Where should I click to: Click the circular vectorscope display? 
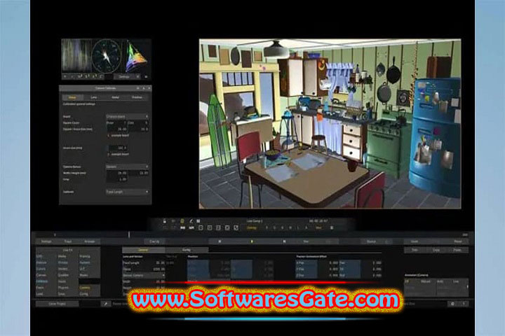pos(107,56)
